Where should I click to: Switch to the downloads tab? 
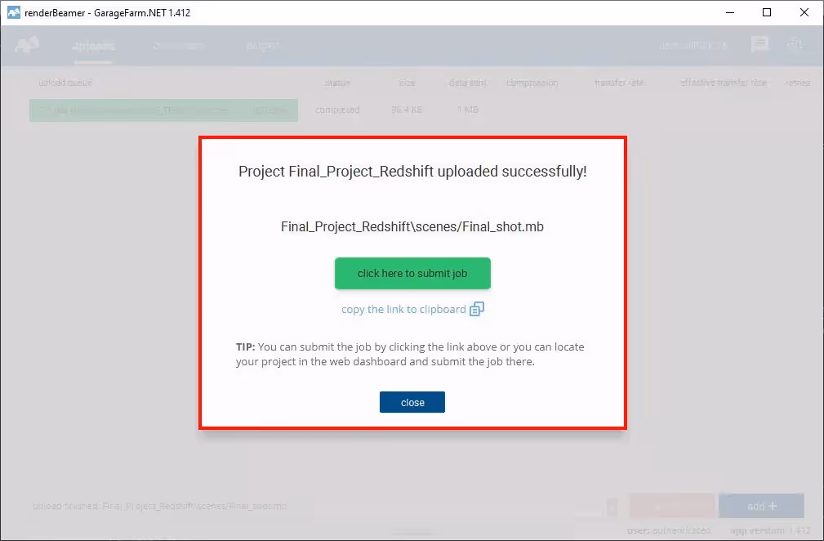[179, 47]
